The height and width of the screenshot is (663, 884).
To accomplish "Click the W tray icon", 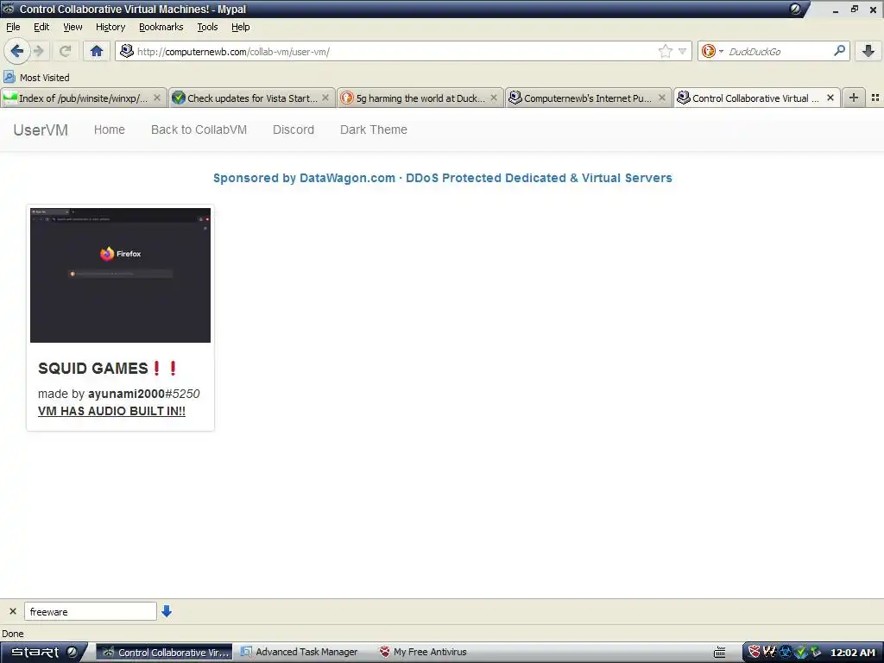I will point(771,653).
